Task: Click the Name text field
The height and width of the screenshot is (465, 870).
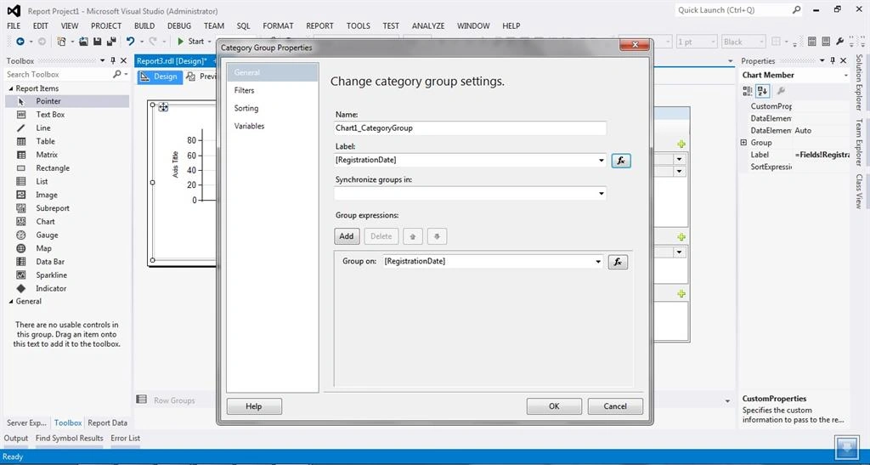Action: coord(470,128)
